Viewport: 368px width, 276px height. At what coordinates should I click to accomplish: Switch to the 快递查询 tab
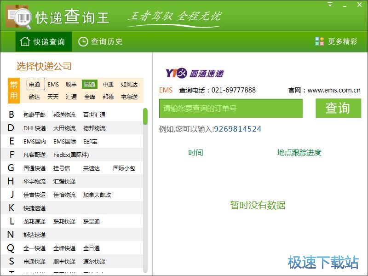[42, 42]
